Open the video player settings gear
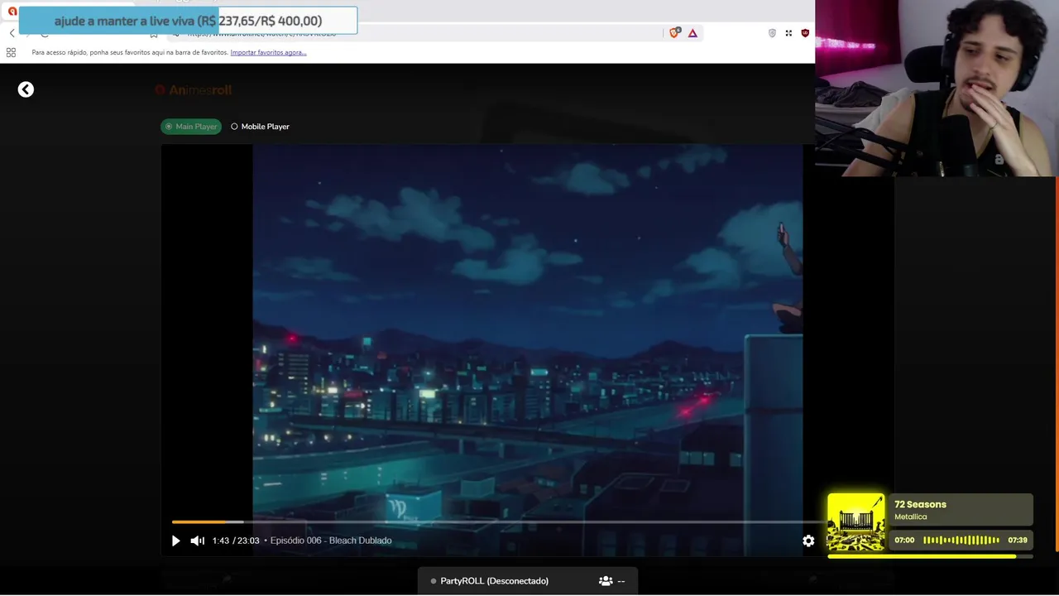This screenshot has width=1059, height=596. coord(808,541)
